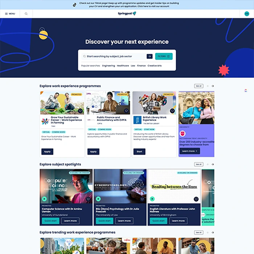Viewport: 254px width, 254px height.
Task: Open the Springpod logo home link
Action: pos(127,14)
